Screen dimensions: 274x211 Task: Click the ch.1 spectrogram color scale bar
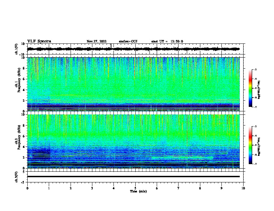tap(250, 88)
